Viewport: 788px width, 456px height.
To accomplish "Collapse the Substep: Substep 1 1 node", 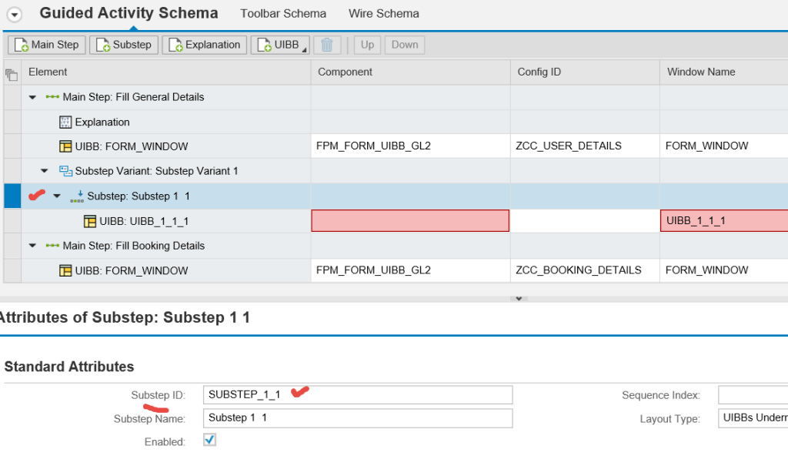I will [56, 196].
